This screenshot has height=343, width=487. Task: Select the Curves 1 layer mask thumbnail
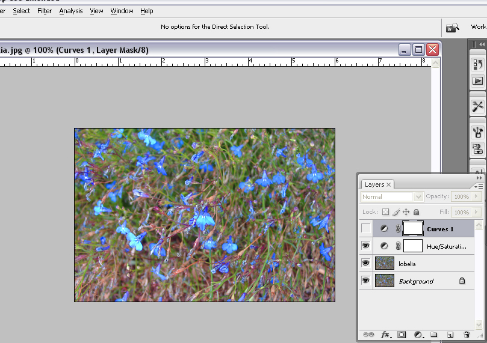coord(413,228)
